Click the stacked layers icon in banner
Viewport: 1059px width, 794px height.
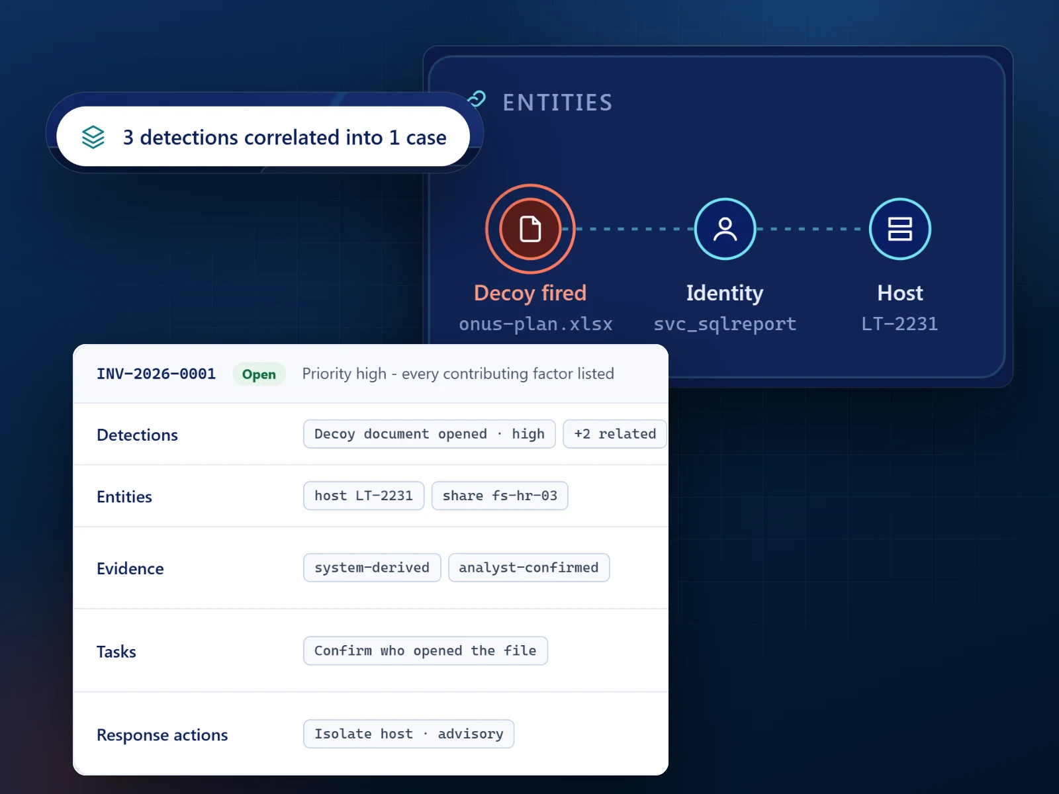click(93, 137)
